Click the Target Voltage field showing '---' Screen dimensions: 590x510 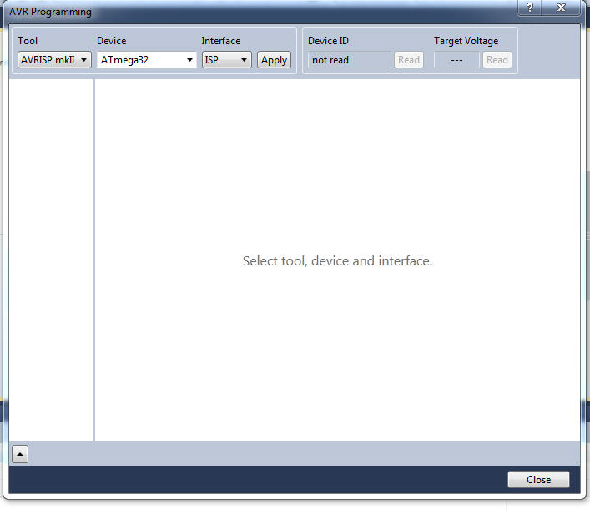click(x=456, y=60)
